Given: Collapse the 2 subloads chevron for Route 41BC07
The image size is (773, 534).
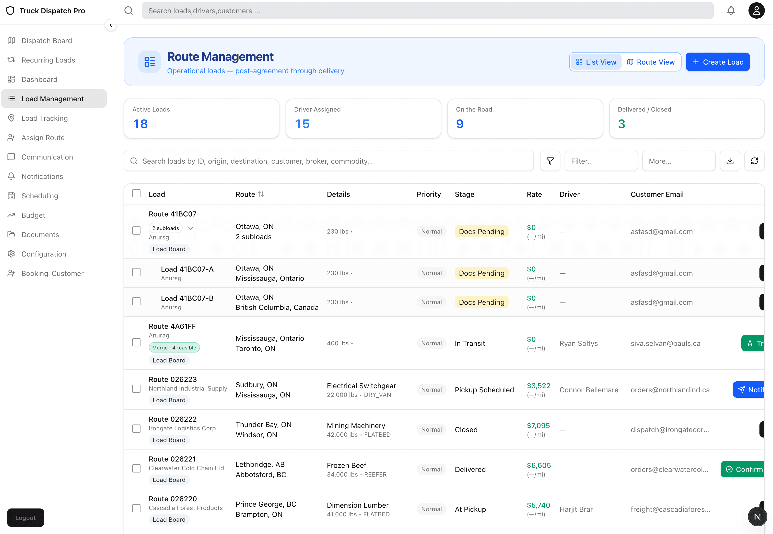Looking at the screenshot, I should [191, 228].
